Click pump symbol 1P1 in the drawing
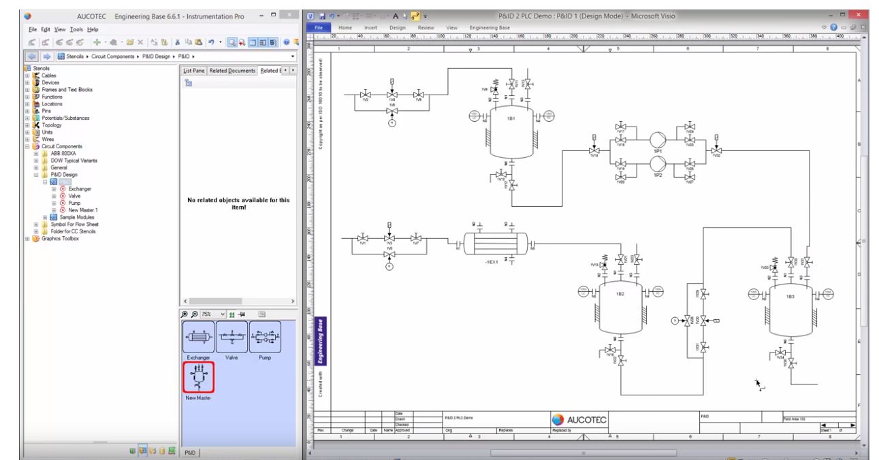This screenshot has height=460, width=879. (658, 139)
